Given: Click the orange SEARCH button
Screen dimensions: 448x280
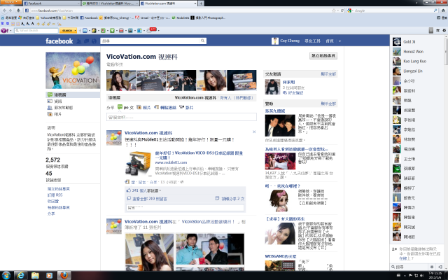Looking at the screenshot, I should [68, 30].
